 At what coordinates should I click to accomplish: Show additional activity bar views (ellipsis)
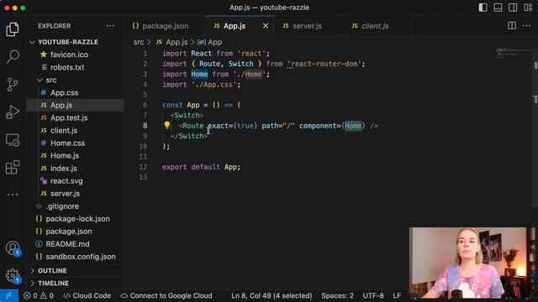(13, 195)
